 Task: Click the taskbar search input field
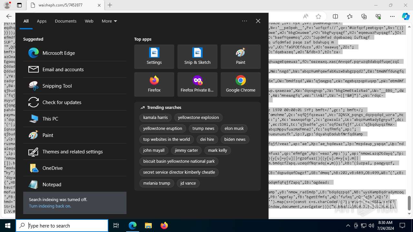coord(62,226)
